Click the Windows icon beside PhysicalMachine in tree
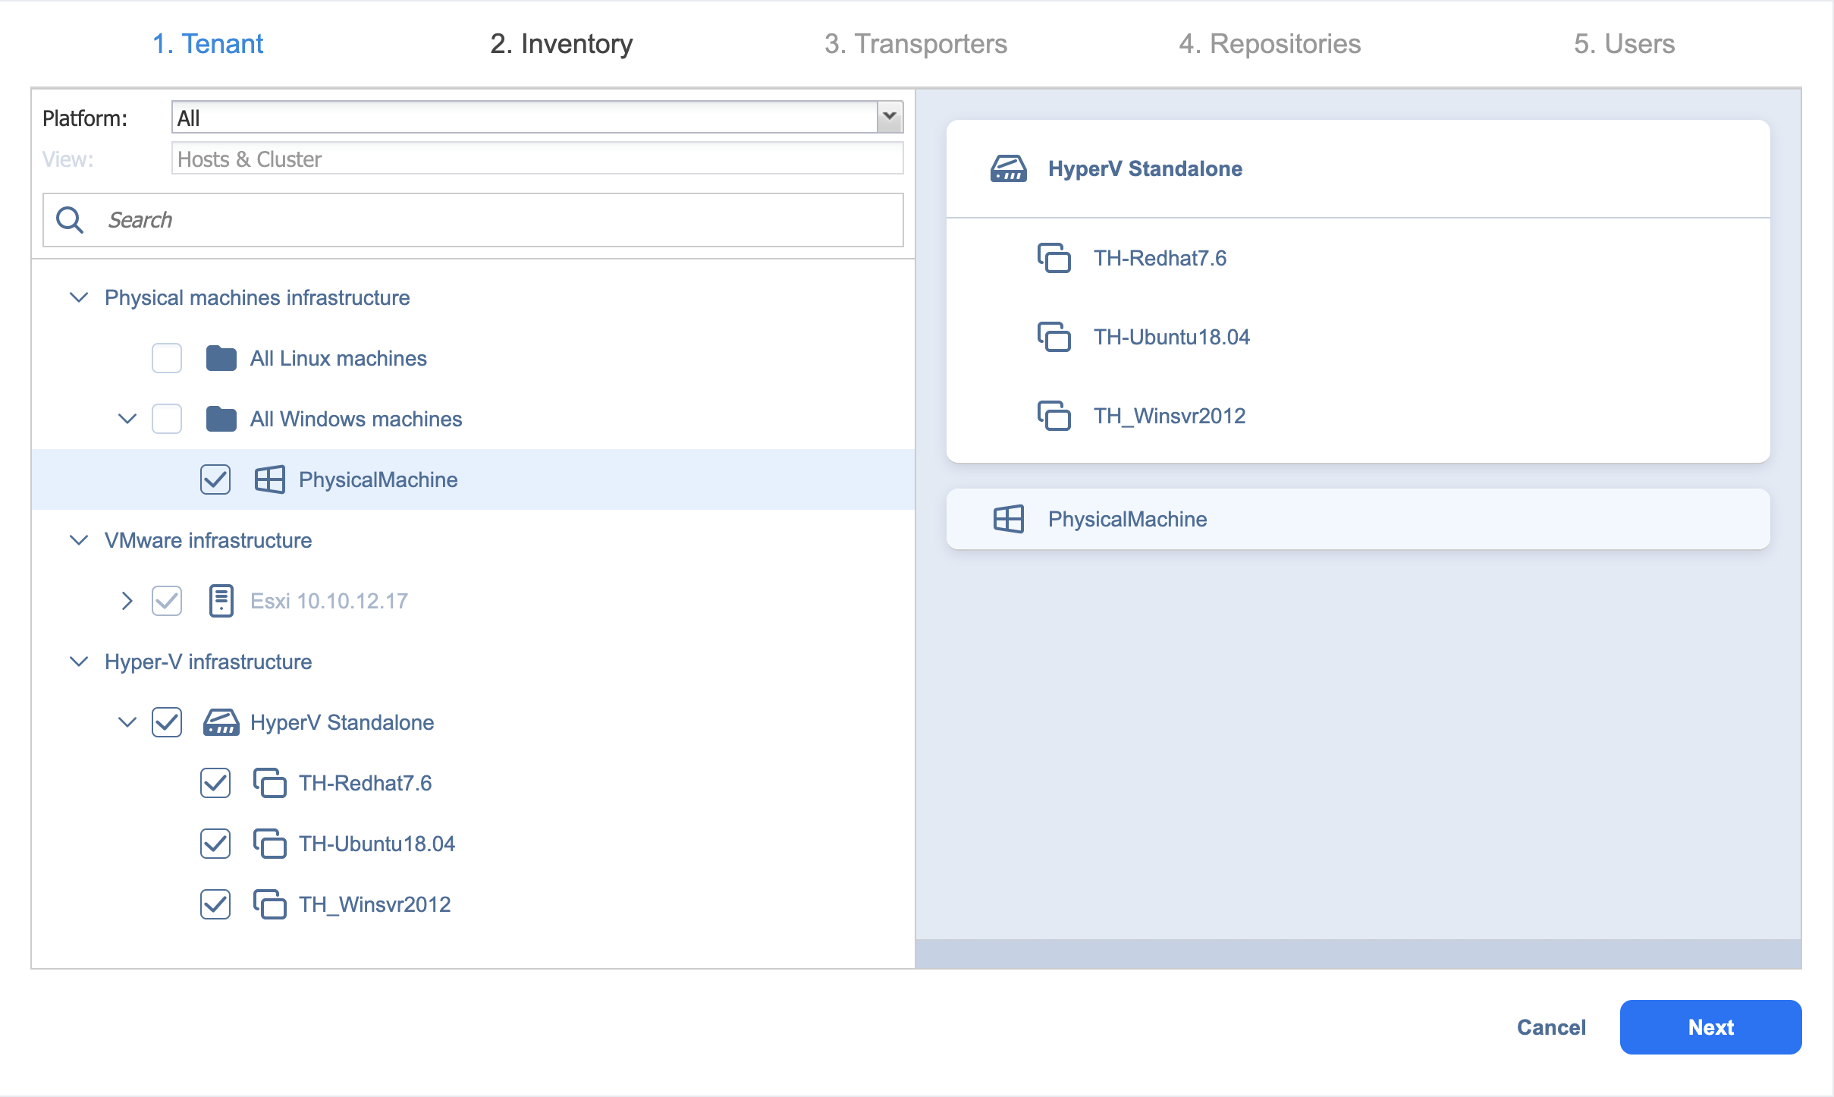1834x1097 pixels. coord(270,479)
